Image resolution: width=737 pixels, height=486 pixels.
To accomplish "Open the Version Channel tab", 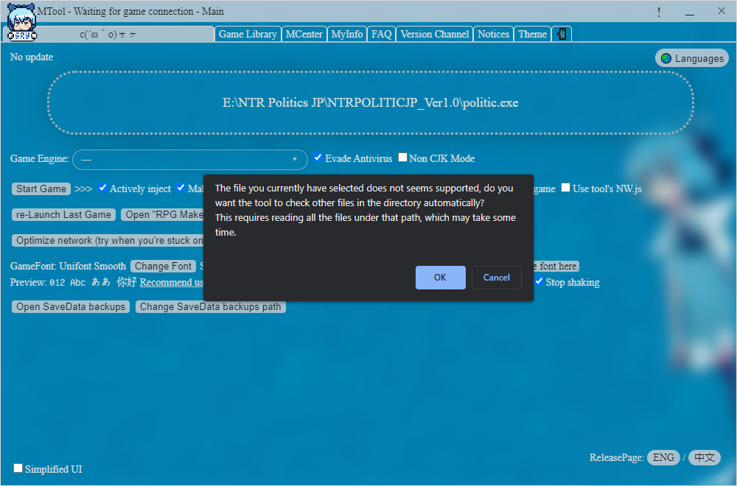I will 434,34.
